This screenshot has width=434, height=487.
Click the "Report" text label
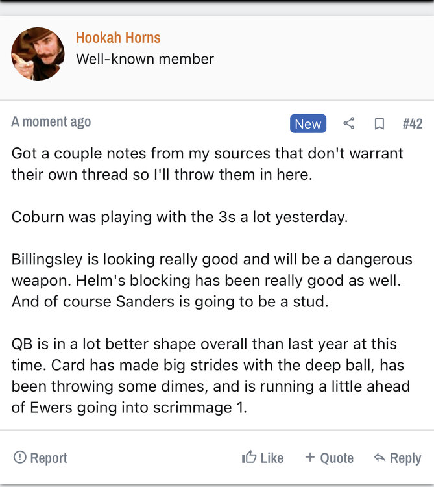click(49, 458)
